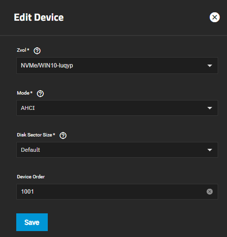Image resolution: width=227 pixels, height=237 pixels.
Task: Click the Mode field label
Action: (x=23, y=93)
